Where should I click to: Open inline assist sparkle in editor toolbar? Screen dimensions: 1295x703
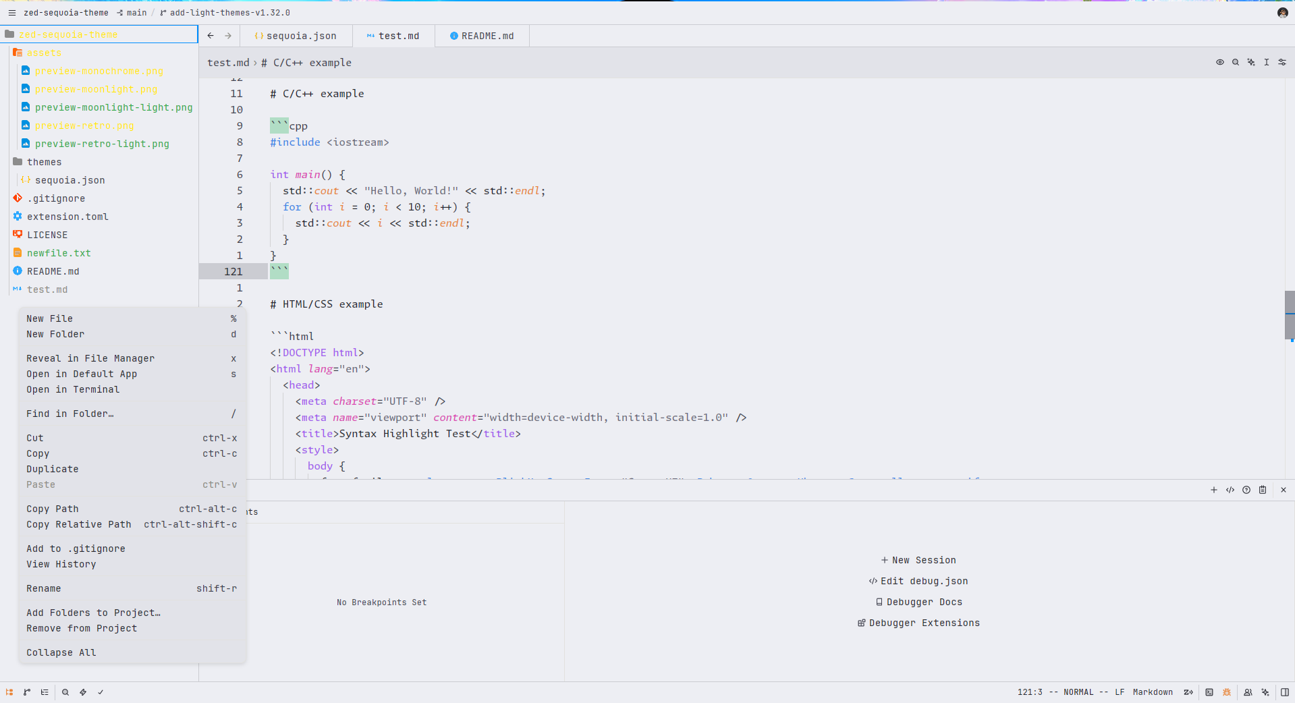point(1251,62)
